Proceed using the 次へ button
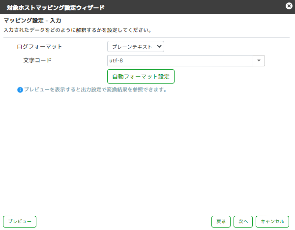This screenshot has width=295, height=230. (x=243, y=222)
